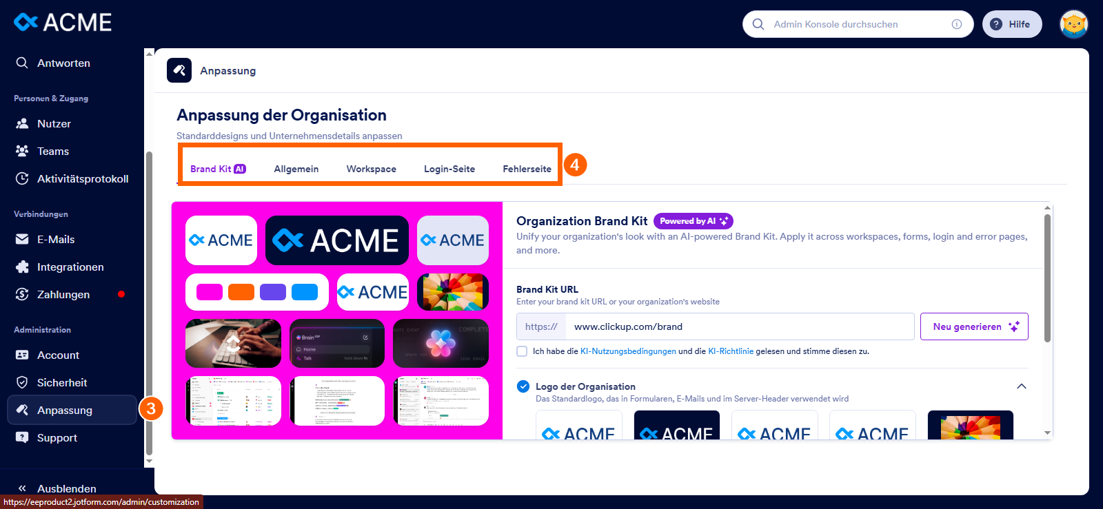
Task: Click the Powered by AI badge
Action: [693, 221]
